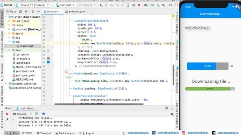Toggle soft-wrap icon at the right of the console
241x135 pixels.
click(x=172, y=114)
